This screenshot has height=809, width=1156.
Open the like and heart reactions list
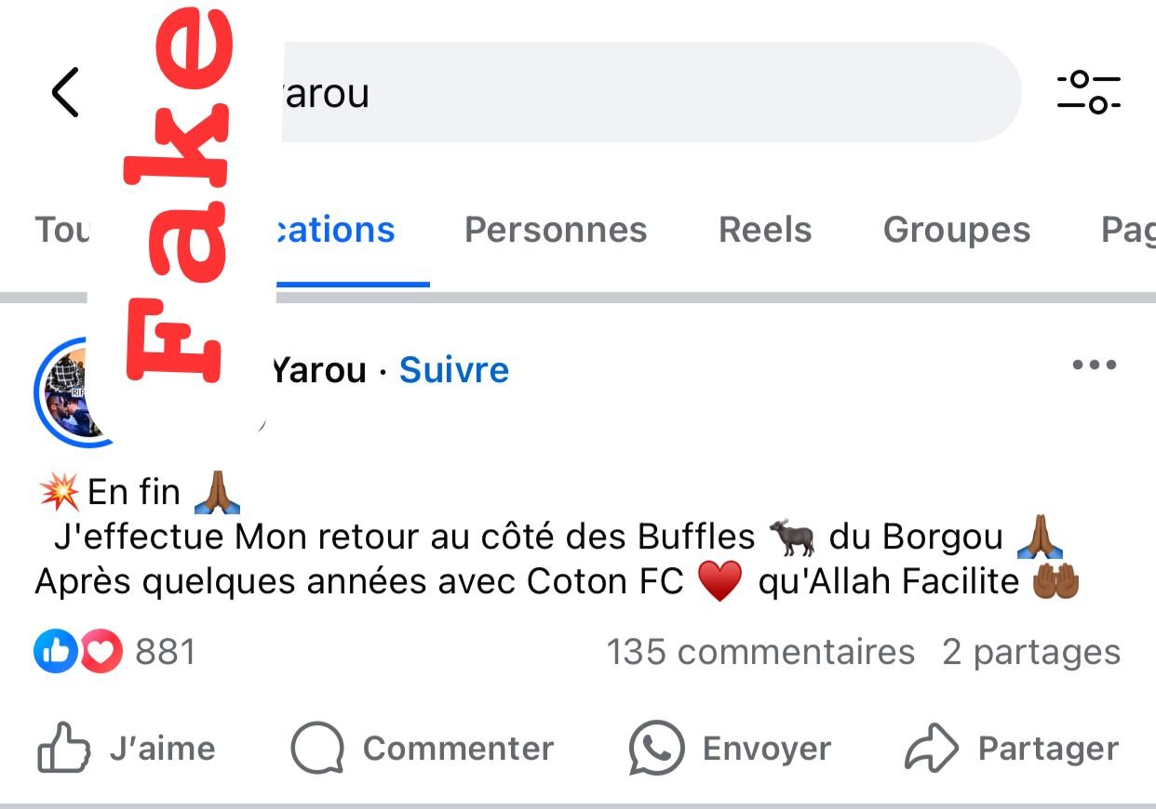coord(78,652)
